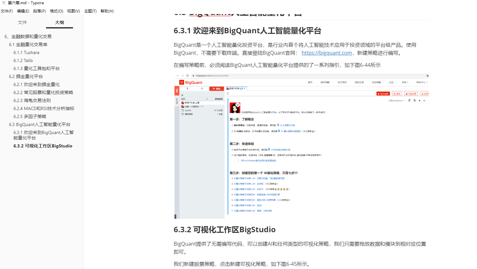Click the upload icon in BigQuant's file panel
This screenshot has height=269, width=477.
pyautogui.click(x=187, y=89)
